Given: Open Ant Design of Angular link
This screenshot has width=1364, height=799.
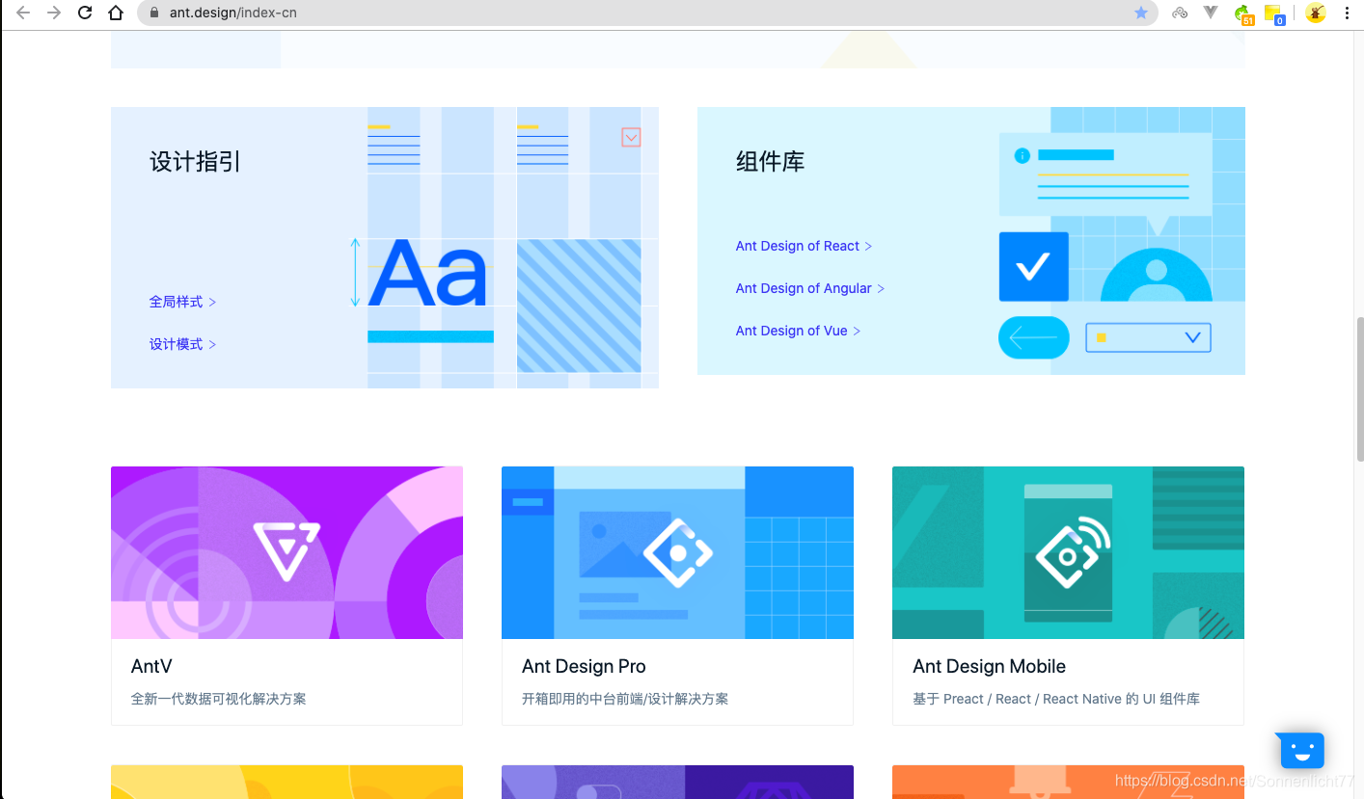Looking at the screenshot, I should [x=809, y=288].
